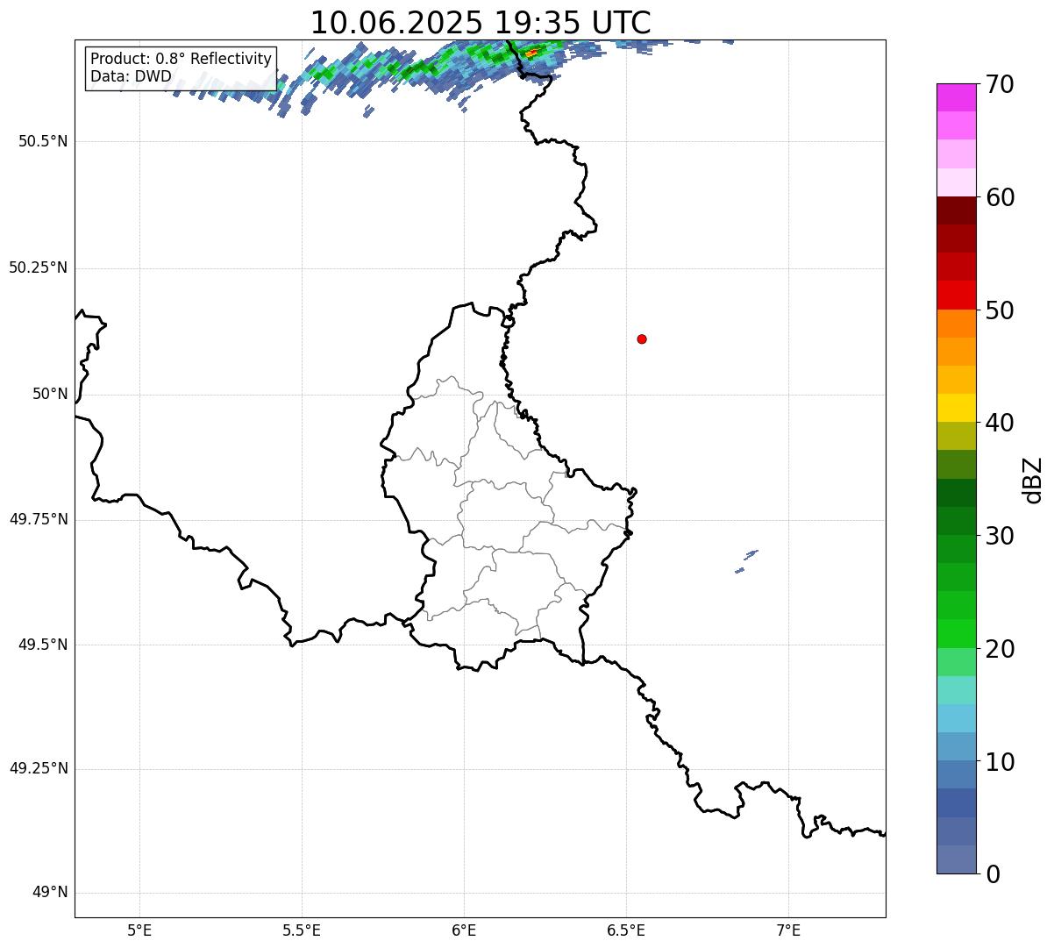The width and height of the screenshot is (1054, 948).
Task: Click the 6.5°E longitude tick label
Action: click(626, 930)
